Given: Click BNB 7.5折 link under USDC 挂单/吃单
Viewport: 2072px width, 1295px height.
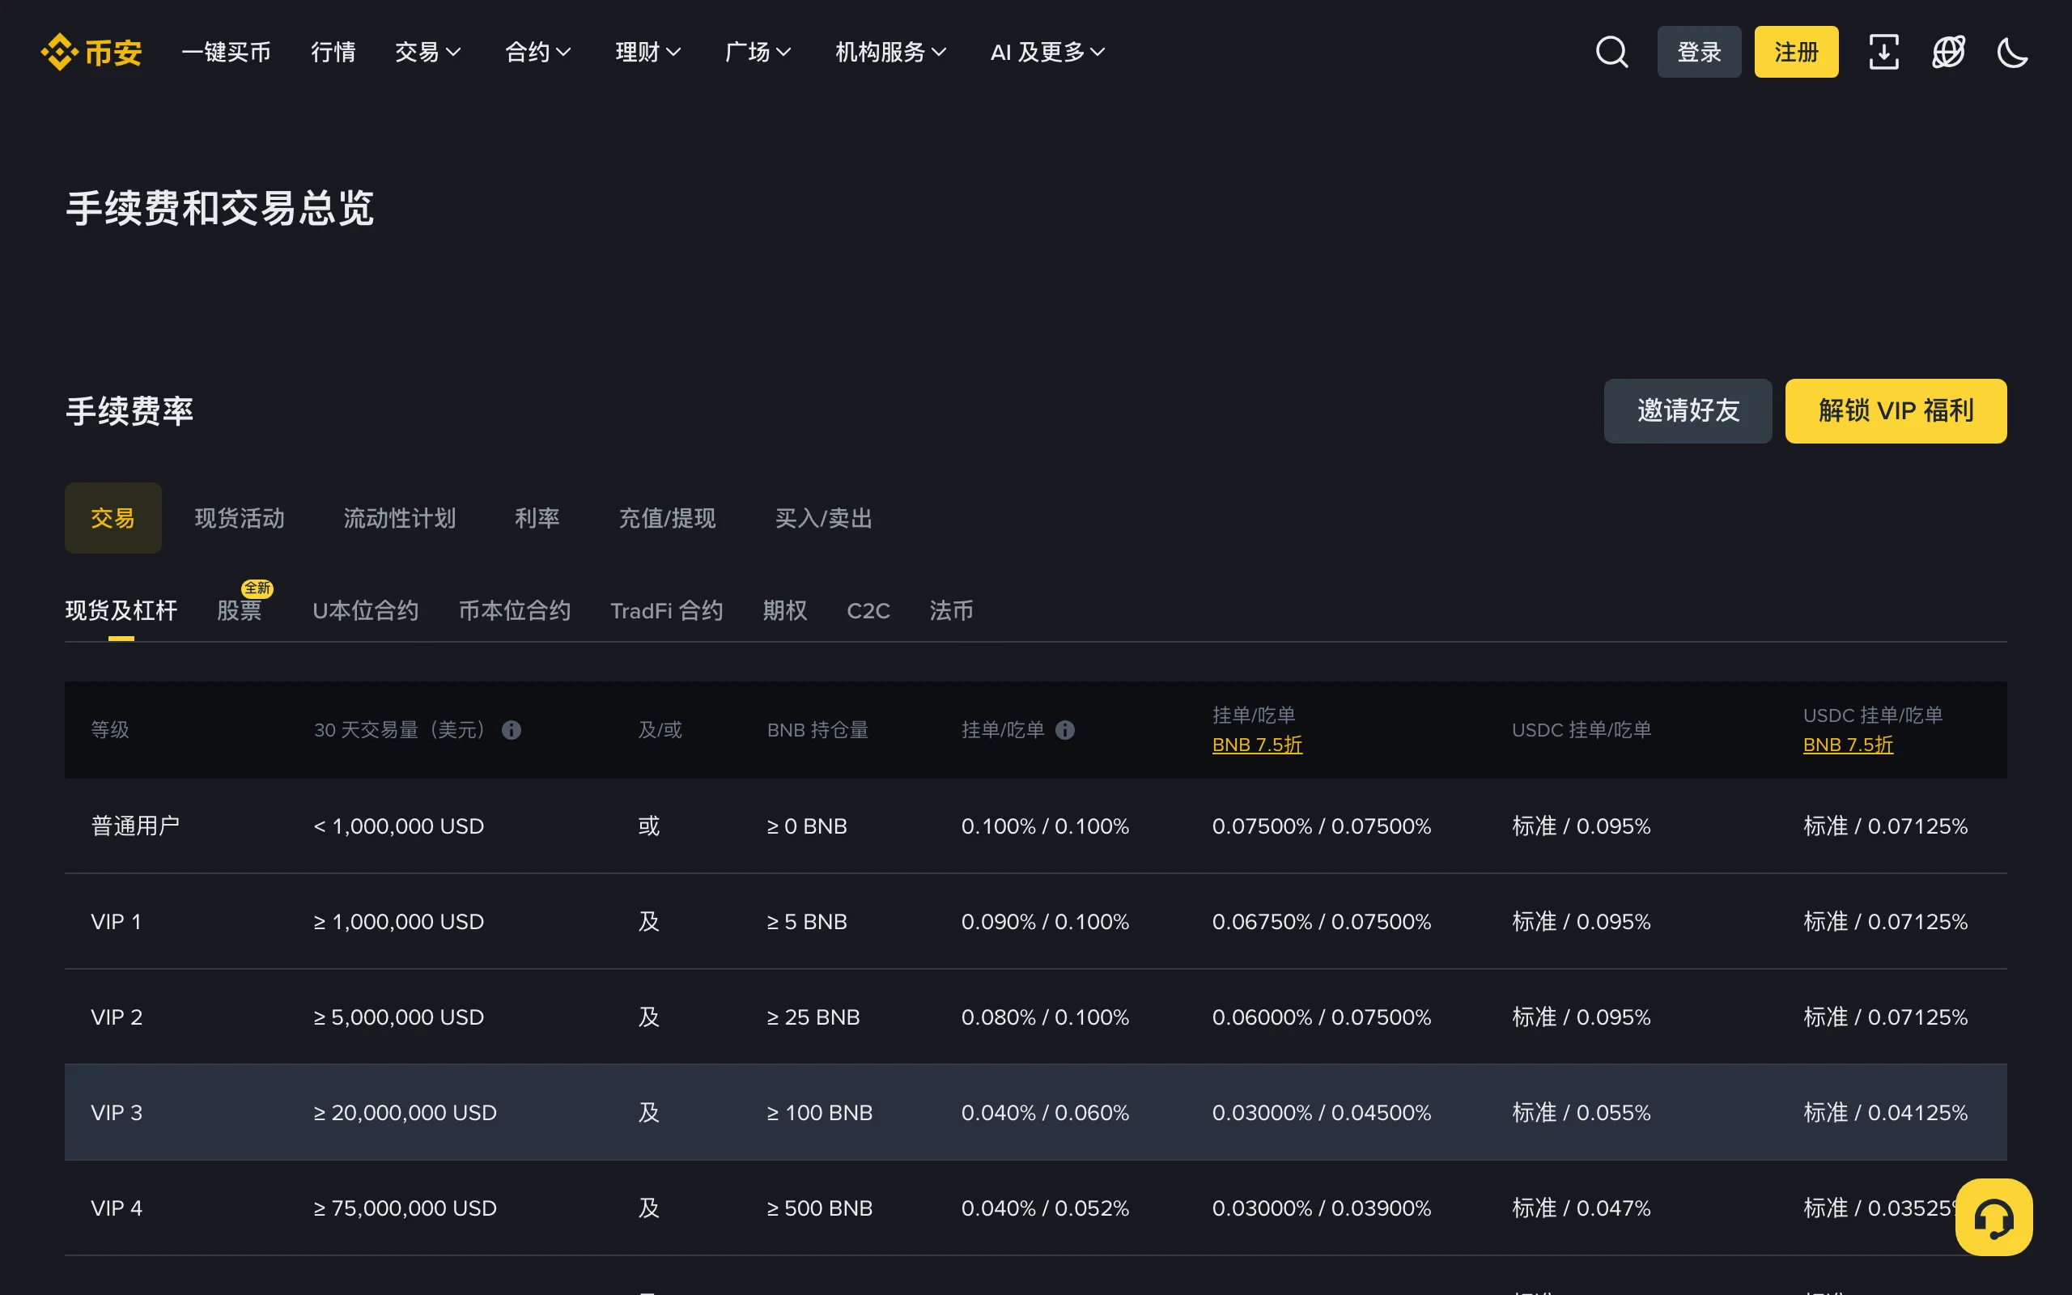Looking at the screenshot, I should pos(1848,745).
